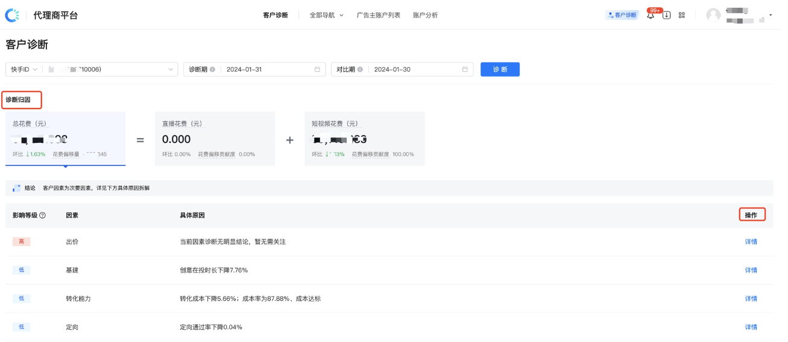Click the 基建 factor cell
This screenshot has height=342, width=788.
click(72, 270)
